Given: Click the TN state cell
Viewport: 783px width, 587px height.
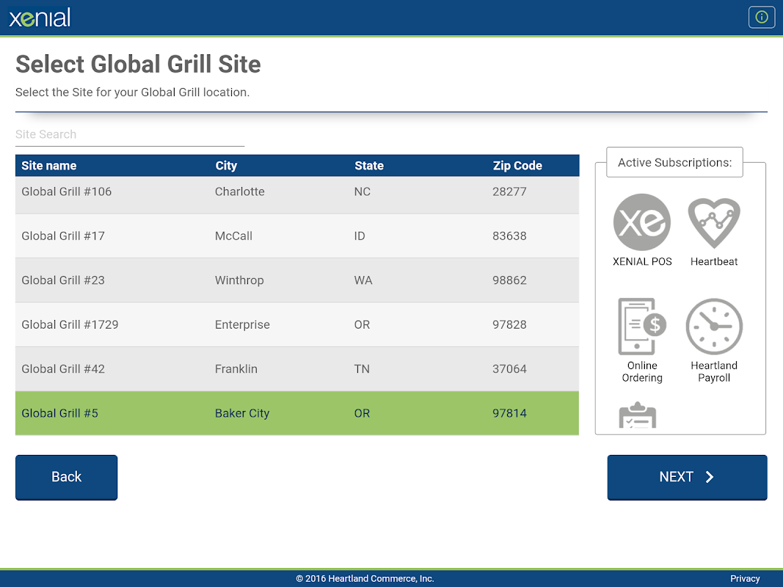Looking at the screenshot, I should pos(362,369).
